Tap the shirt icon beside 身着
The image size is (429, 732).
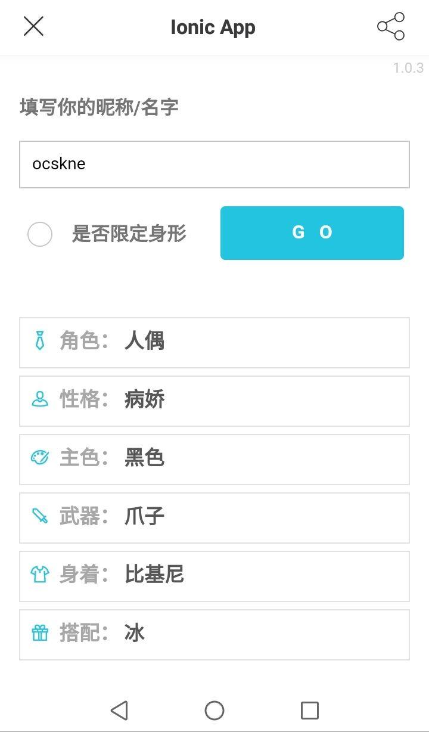[x=40, y=575]
